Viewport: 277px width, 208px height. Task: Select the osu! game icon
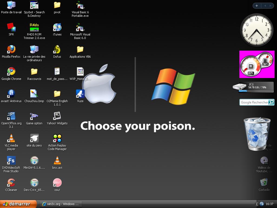pos(57,183)
